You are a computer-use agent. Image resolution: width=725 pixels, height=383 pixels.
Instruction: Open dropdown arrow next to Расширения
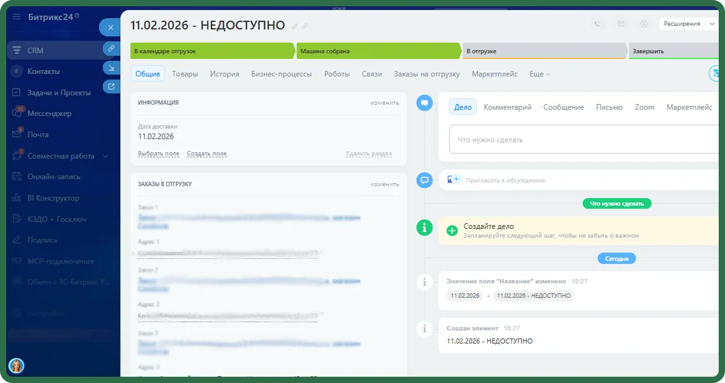712,24
